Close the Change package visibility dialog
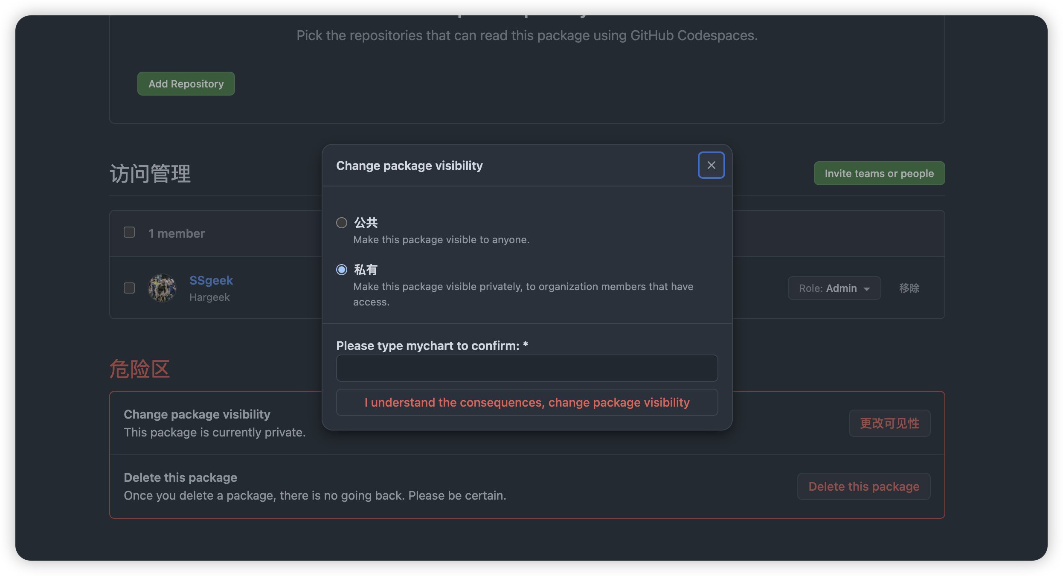Image resolution: width=1063 pixels, height=576 pixels. [x=711, y=165]
